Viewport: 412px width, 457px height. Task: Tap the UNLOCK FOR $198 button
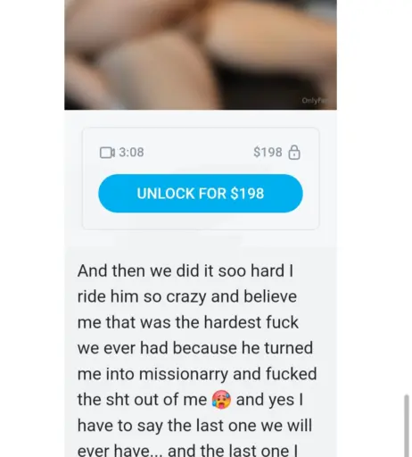click(x=201, y=194)
